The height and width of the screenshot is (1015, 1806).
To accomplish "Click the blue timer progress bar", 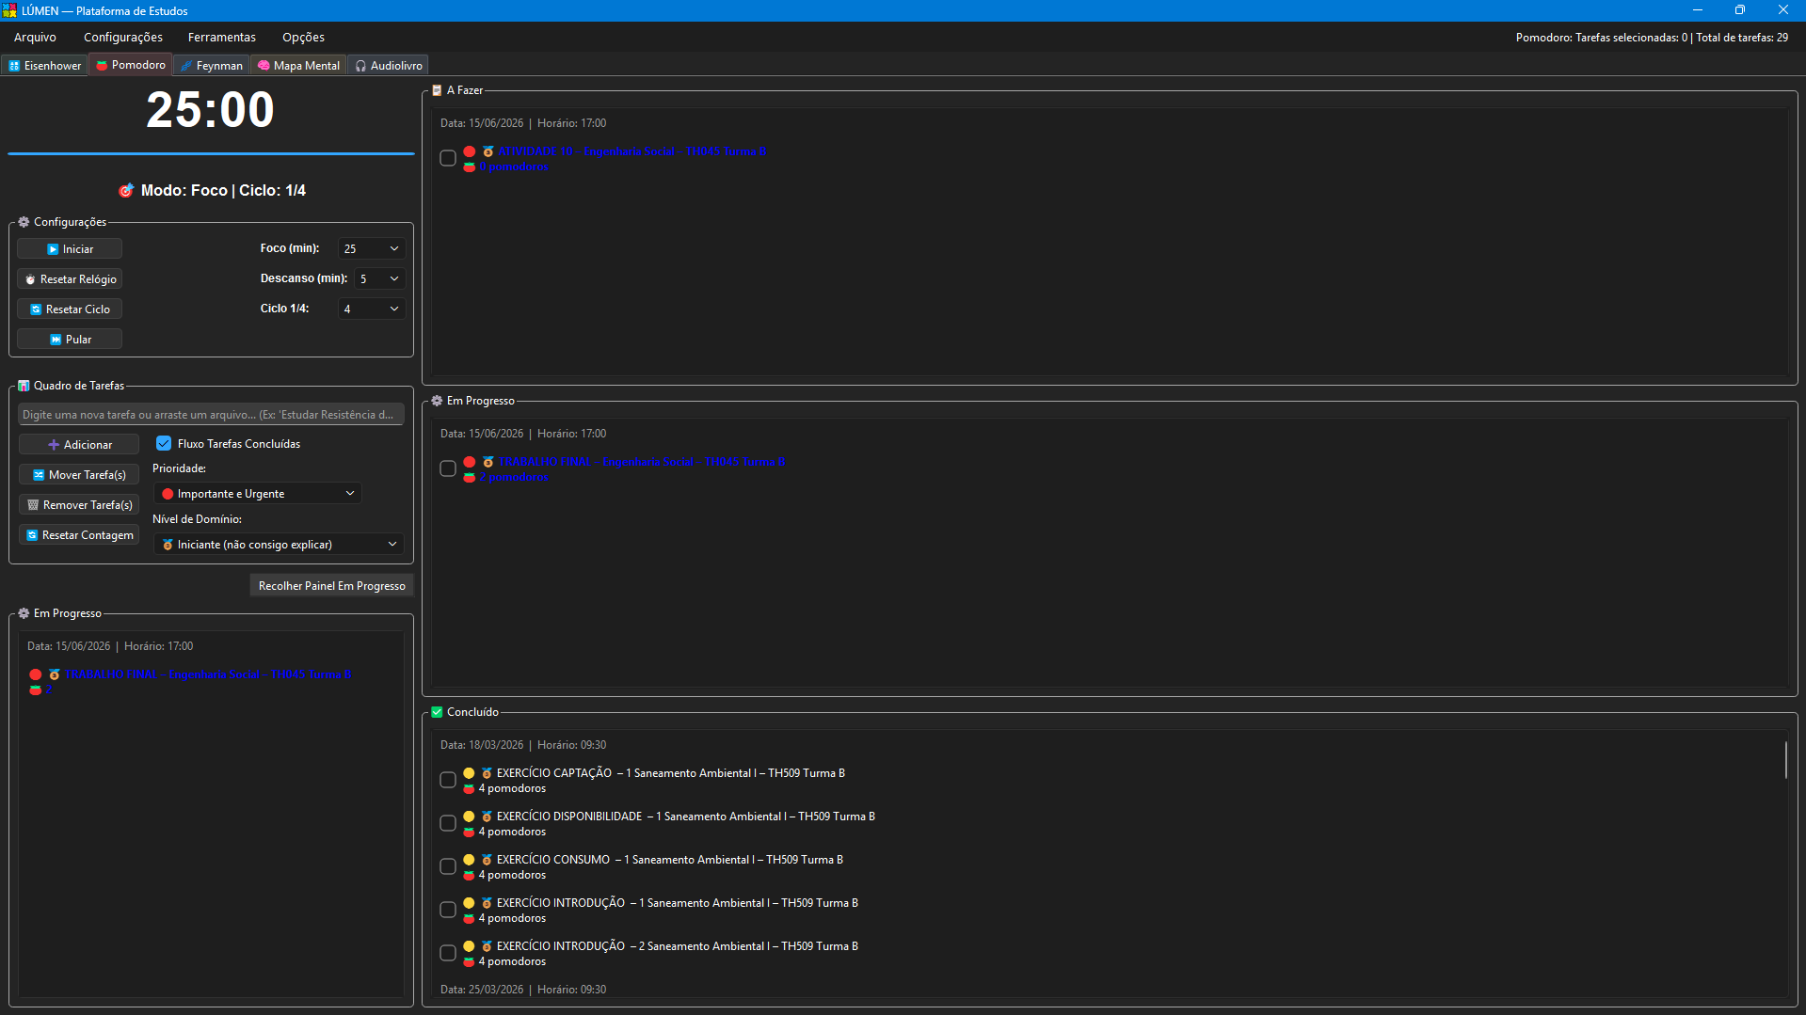I will click(x=211, y=153).
